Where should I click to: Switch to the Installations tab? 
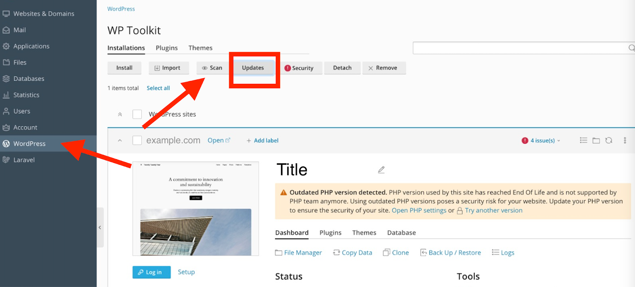(126, 48)
